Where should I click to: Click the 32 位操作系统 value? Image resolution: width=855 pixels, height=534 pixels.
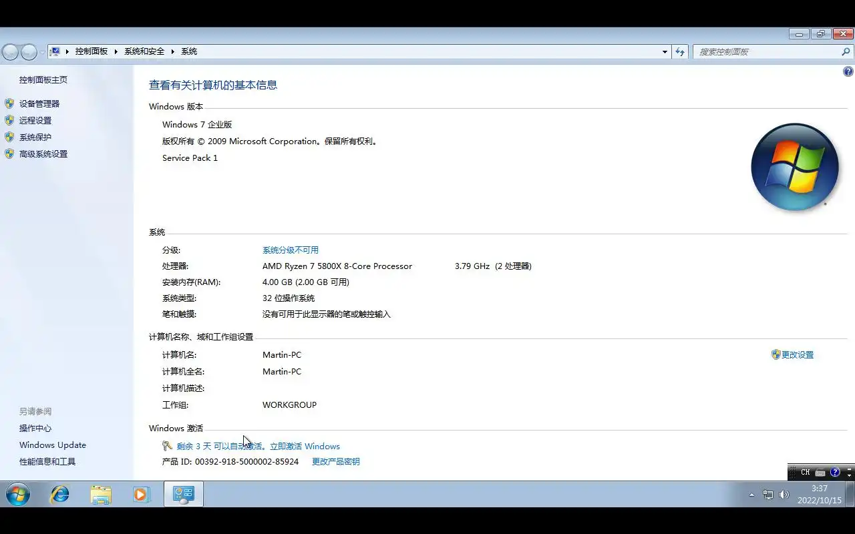point(289,298)
